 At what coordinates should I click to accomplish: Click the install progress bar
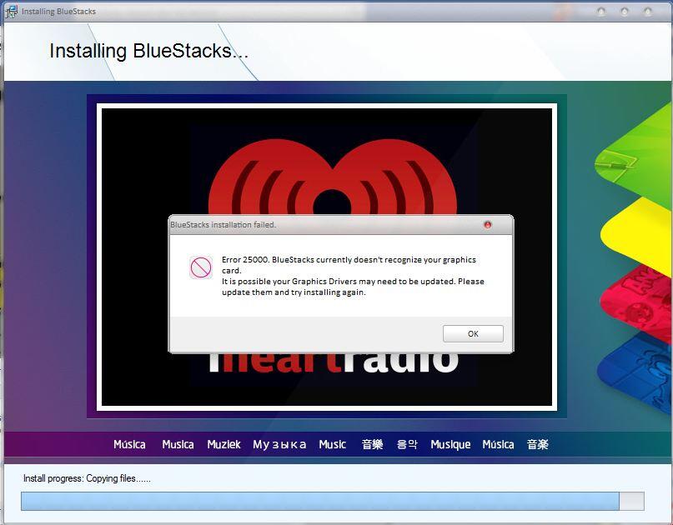coord(333,501)
